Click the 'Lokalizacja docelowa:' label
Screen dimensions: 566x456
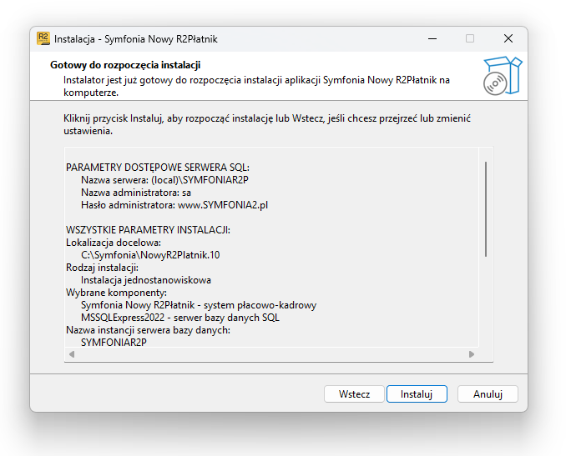tap(114, 243)
